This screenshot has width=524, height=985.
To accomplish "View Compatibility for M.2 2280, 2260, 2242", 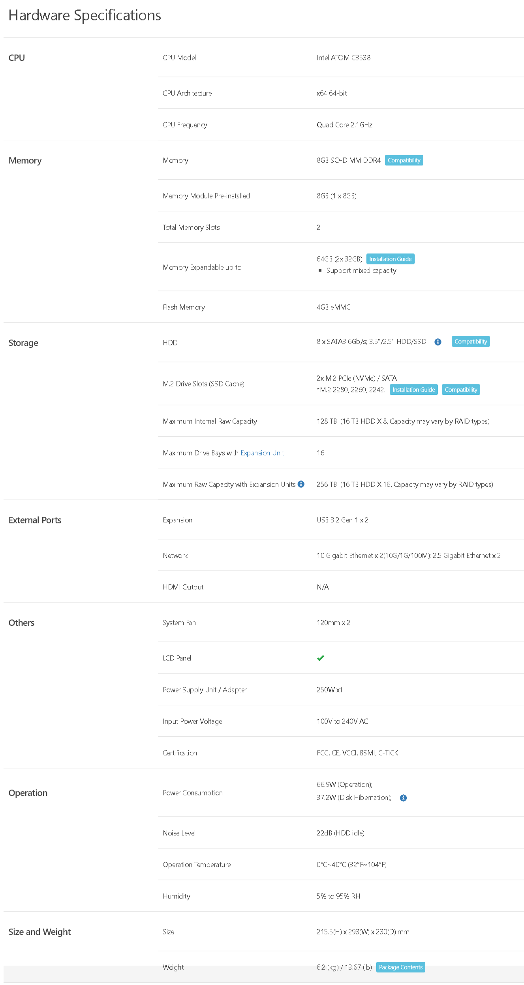I will tap(461, 390).
